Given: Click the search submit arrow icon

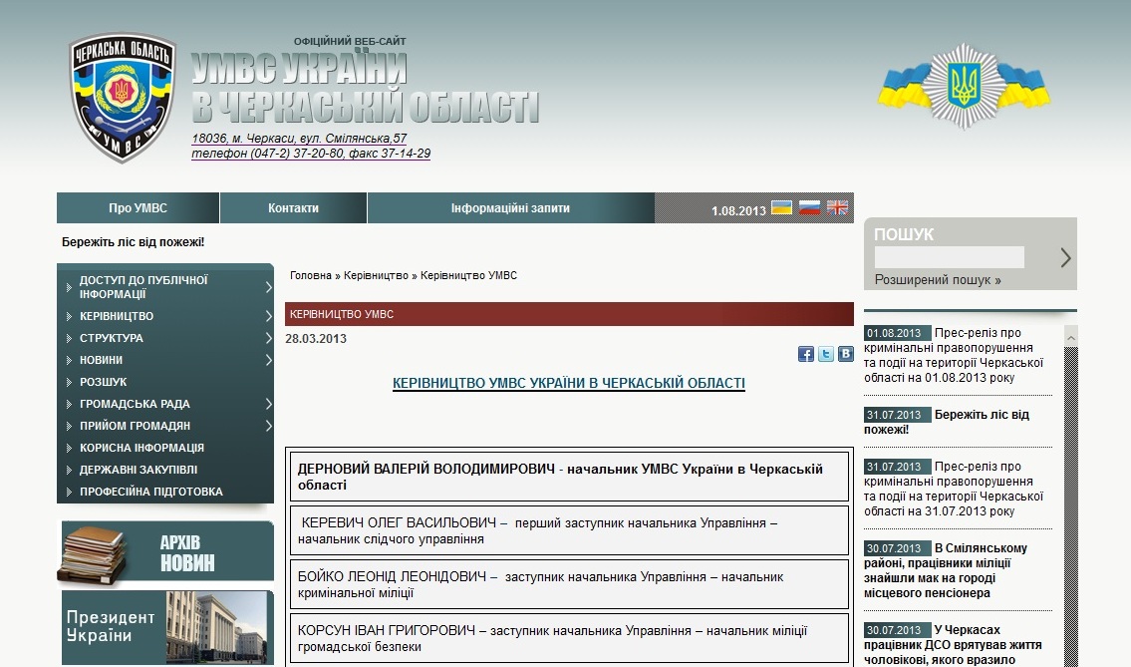Looking at the screenshot, I should [1065, 257].
